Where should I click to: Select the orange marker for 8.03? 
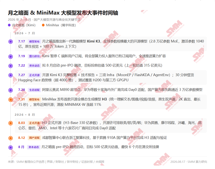[x=11, y=123]
